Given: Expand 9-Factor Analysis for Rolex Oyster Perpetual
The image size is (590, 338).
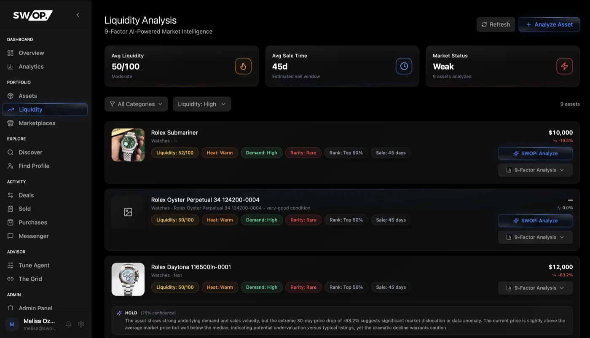Looking at the screenshot, I should [x=535, y=237].
